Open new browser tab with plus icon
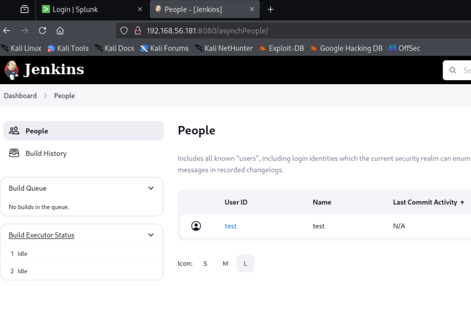This screenshot has height=331, width=471. pos(270,10)
